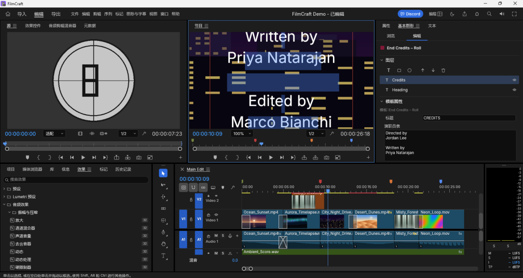The height and width of the screenshot is (278, 523).
Task: Solo the Audio 1 track
Action: [223, 236]
